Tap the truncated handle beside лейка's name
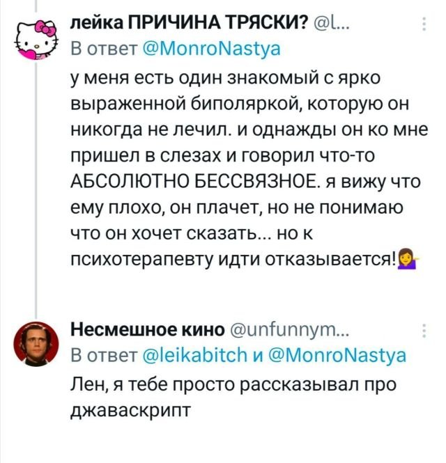 [x=336, y=22]
